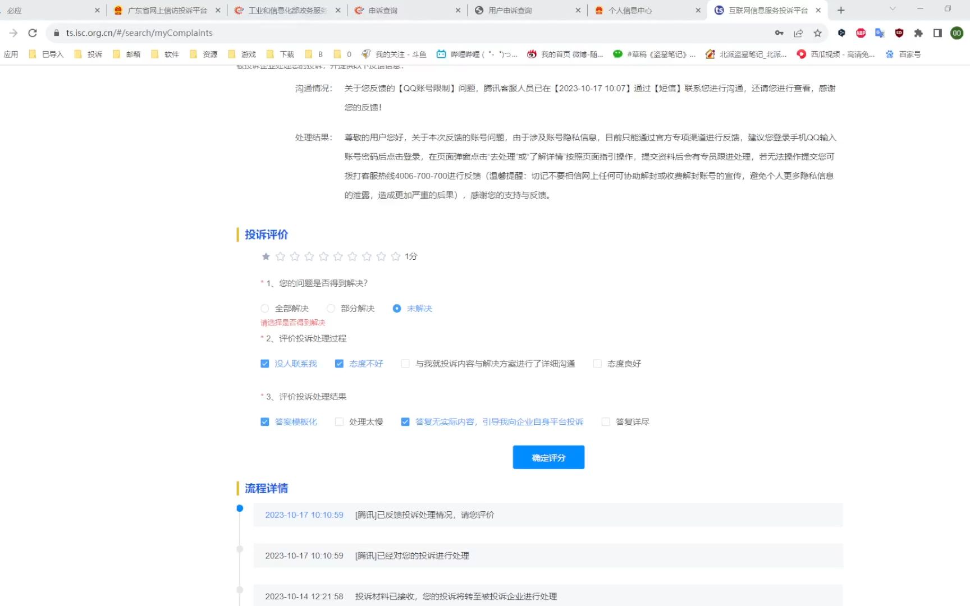Open the ABP adblock extension
The image size is (970, 606).
click(861, 33)
